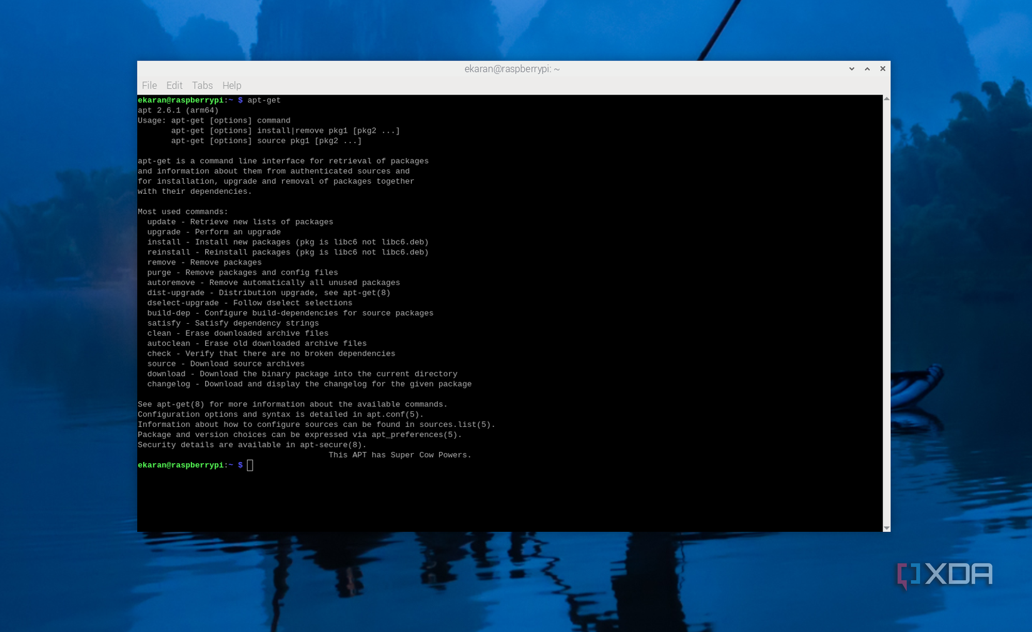Viewport: 1032px width, 632px height.
Task: Click the empty black terminal area
Action: pyautogui.click(x=500, y=500)
